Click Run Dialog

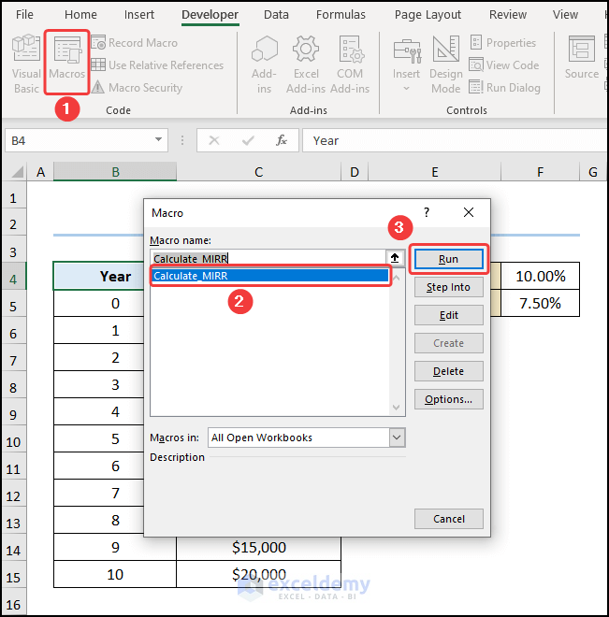tap(504, 87)
